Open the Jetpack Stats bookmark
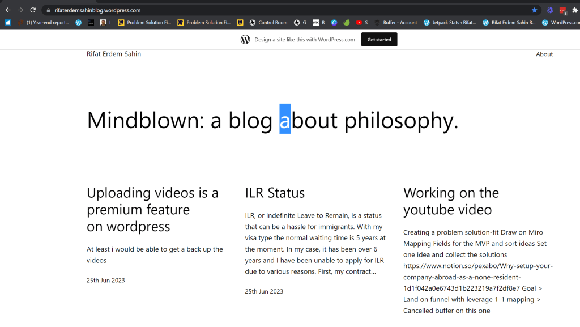This screenshot has width=580, height=327. (x=450, y=23)
